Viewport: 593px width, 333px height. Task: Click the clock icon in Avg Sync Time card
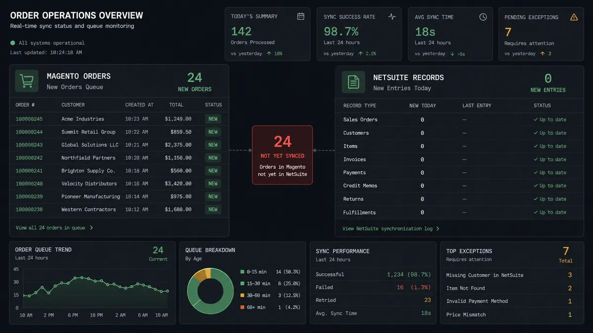pos(483,17)
